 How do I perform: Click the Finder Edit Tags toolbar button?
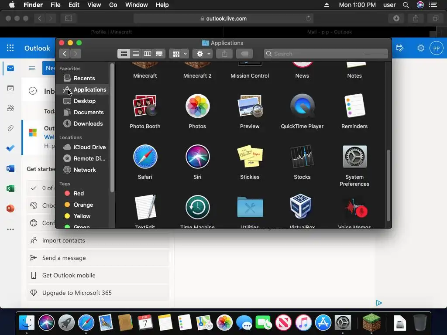[244, 54]
